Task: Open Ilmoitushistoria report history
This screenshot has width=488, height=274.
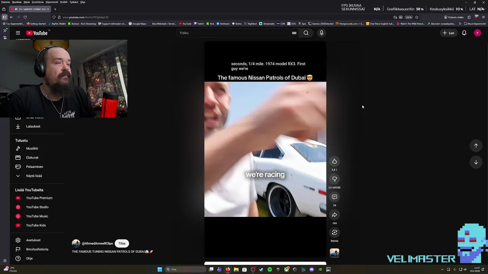Action: coord(37,249)
